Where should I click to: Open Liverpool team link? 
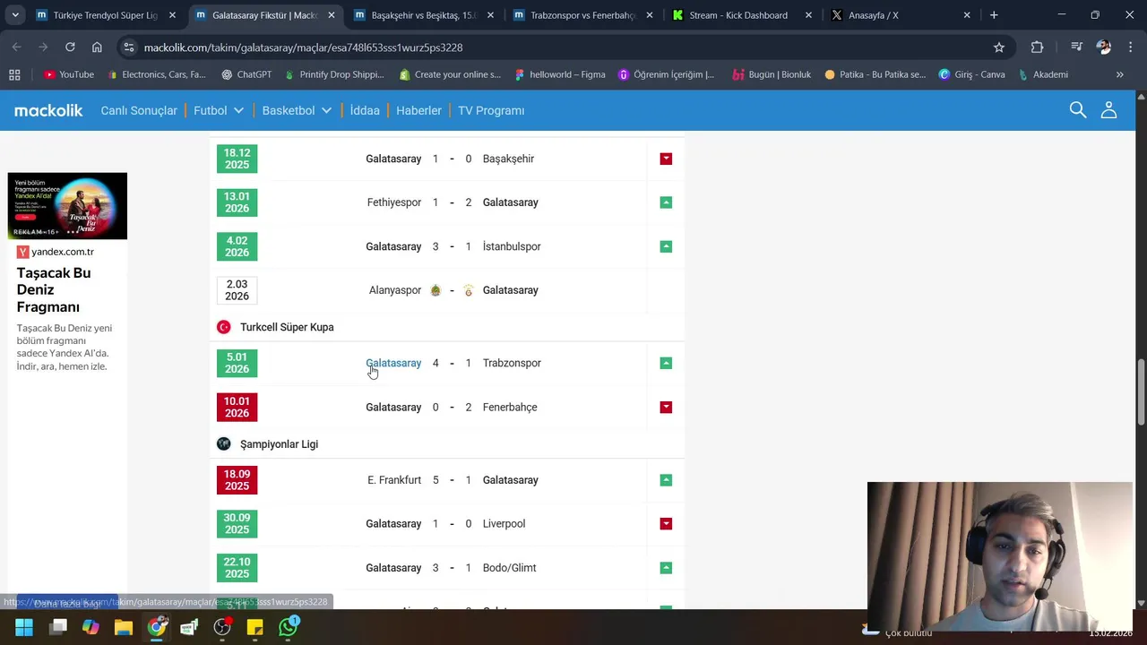(504, 524)
